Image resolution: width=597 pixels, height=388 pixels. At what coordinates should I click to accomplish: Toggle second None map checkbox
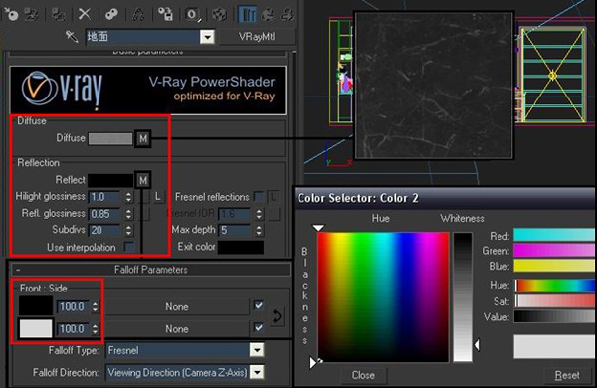[x=258, y=327]
